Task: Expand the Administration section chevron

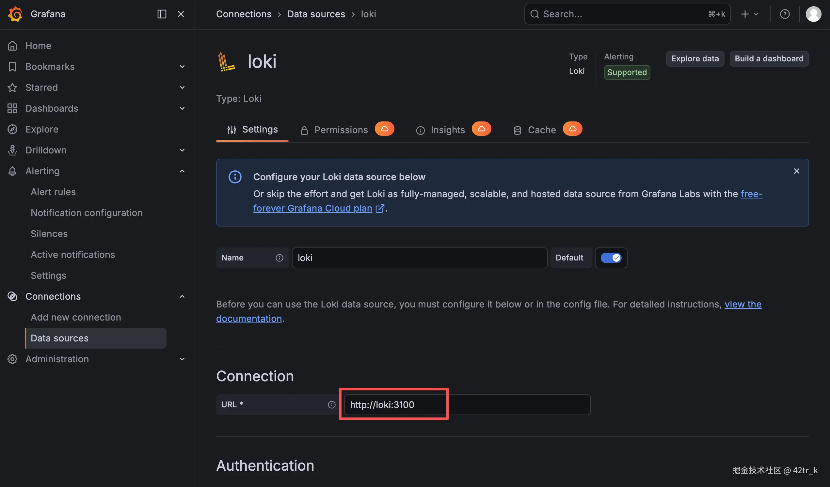Action: pyautogui.click(x=182, y=359)
